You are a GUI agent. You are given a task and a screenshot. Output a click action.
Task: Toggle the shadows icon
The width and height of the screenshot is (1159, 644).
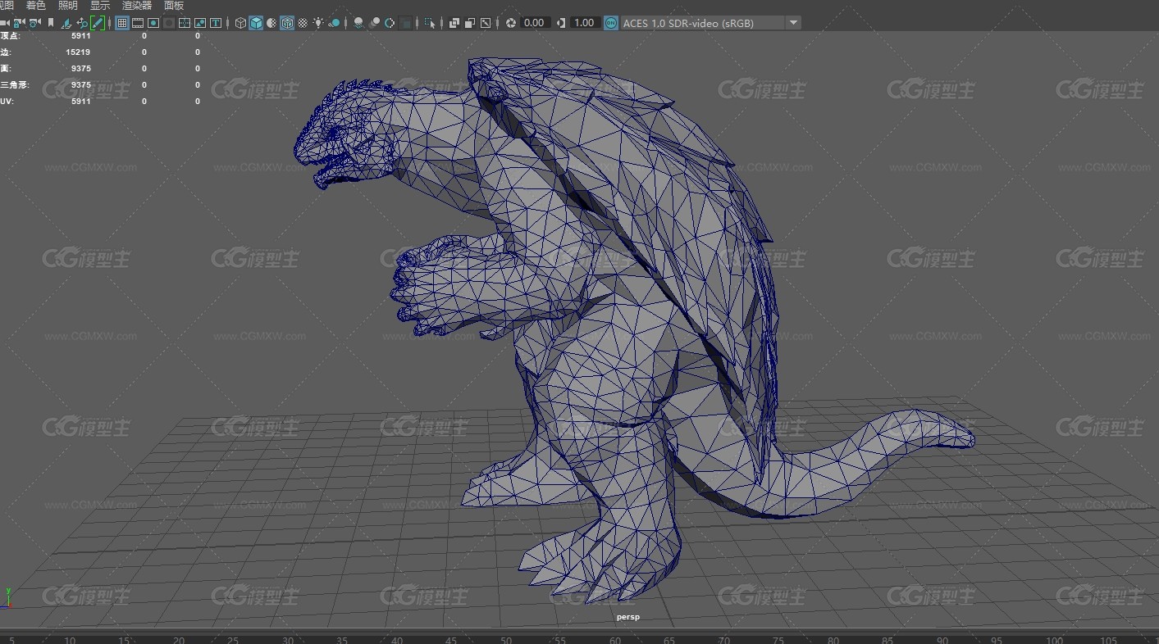tap(334, 23)
